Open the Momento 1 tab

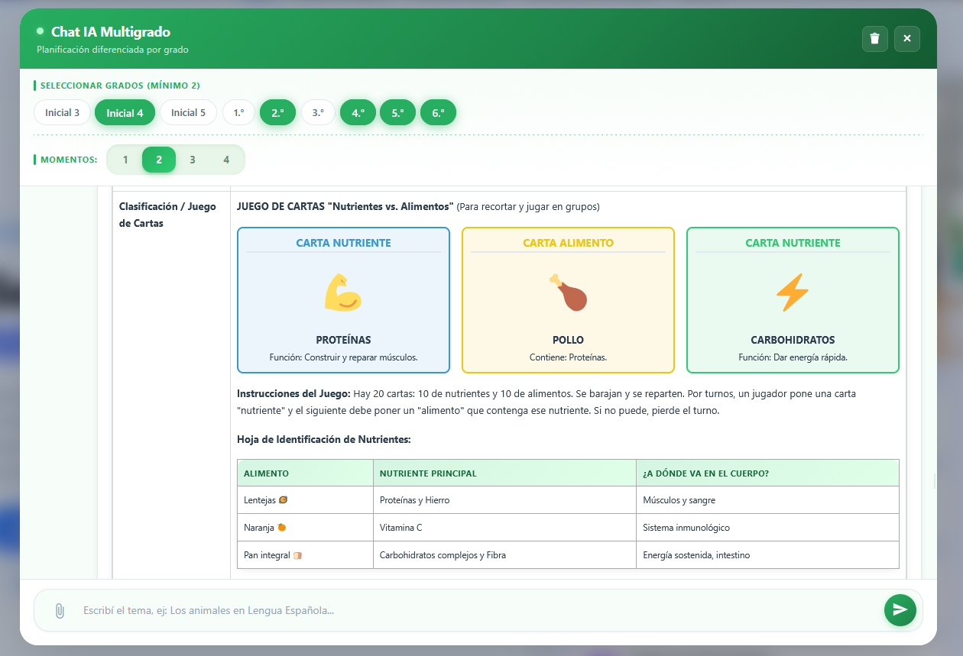point(125,160)
